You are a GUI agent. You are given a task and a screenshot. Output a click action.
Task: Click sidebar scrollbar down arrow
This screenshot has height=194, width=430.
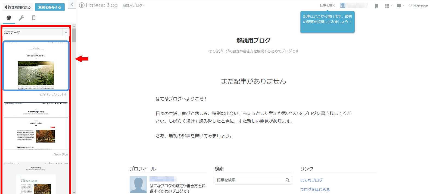click(x=74, y=192)
